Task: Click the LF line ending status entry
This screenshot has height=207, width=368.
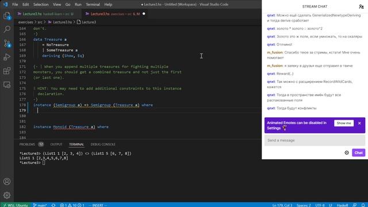Action: tap(331, 205)
